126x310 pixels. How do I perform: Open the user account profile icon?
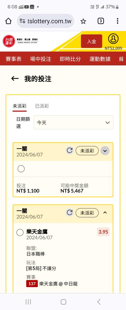point(113,39)
